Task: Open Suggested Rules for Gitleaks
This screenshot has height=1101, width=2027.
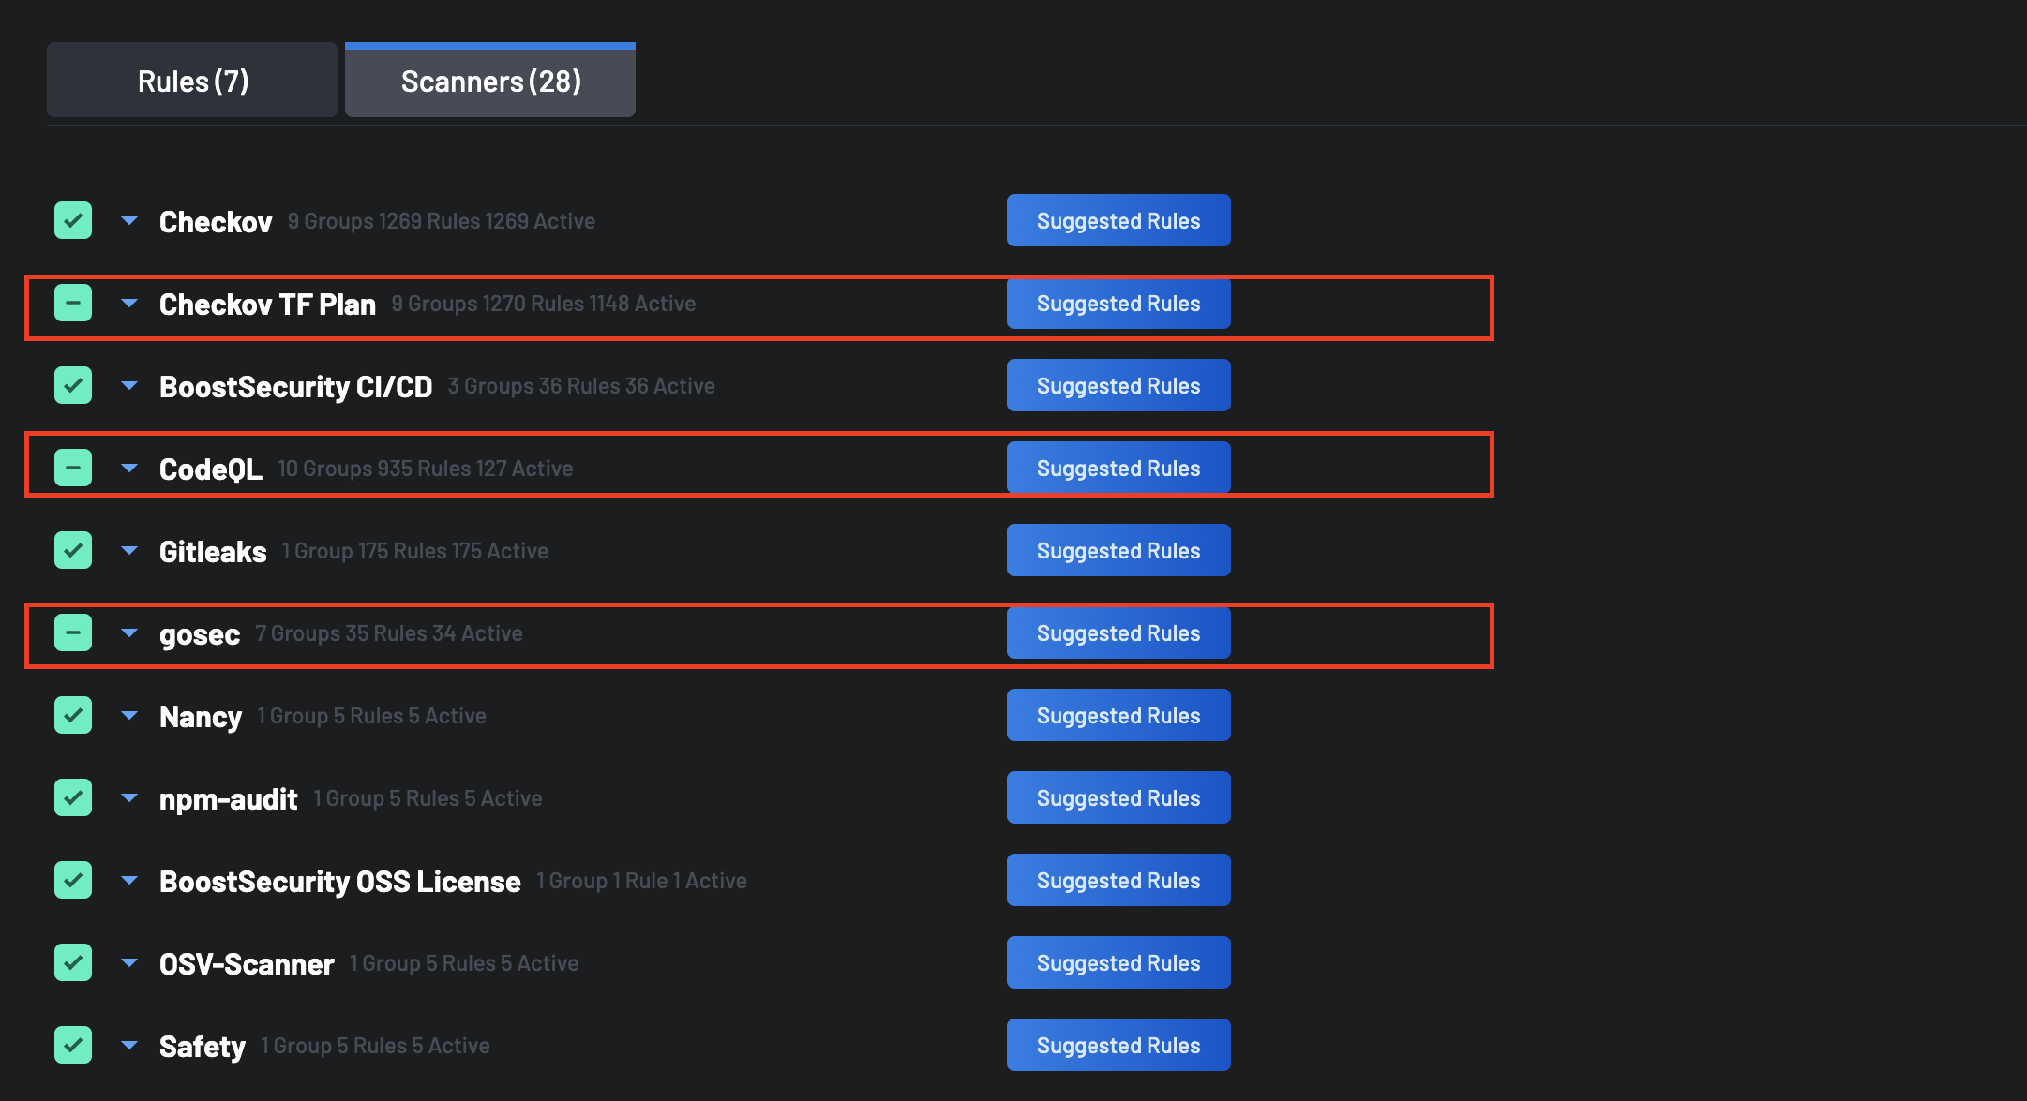Action: [1119, 551]
